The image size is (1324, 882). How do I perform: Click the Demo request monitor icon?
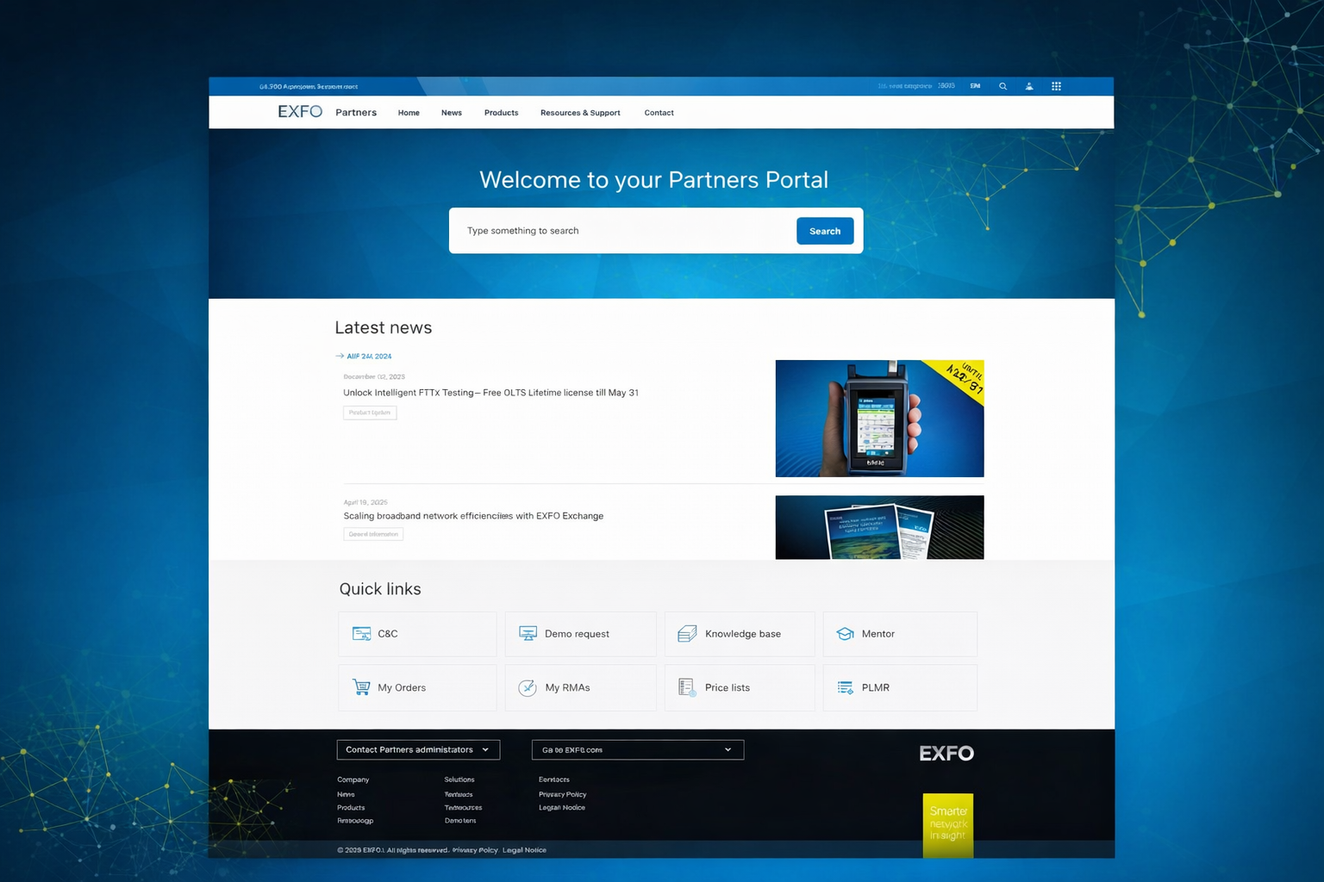528,634
